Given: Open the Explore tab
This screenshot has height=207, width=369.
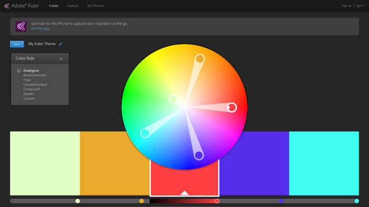Looking at the screenshot, I should pos(73,6).
